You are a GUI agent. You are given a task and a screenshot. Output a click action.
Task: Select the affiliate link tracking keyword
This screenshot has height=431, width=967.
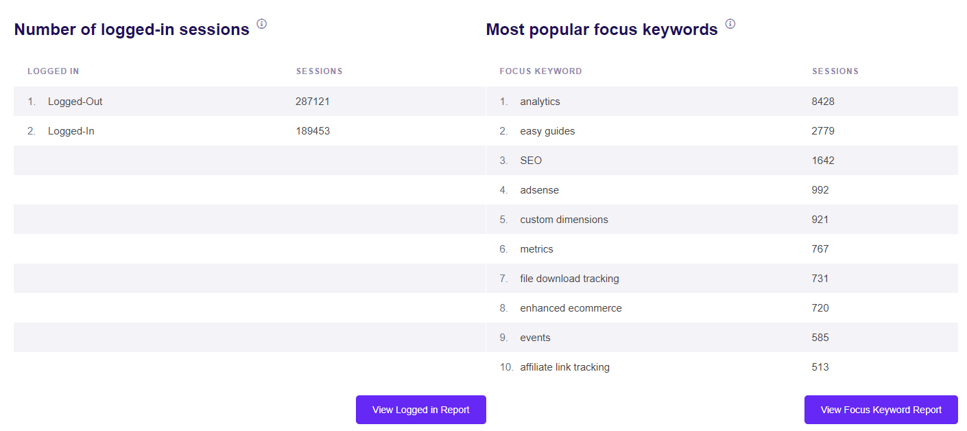coord(564,367)
